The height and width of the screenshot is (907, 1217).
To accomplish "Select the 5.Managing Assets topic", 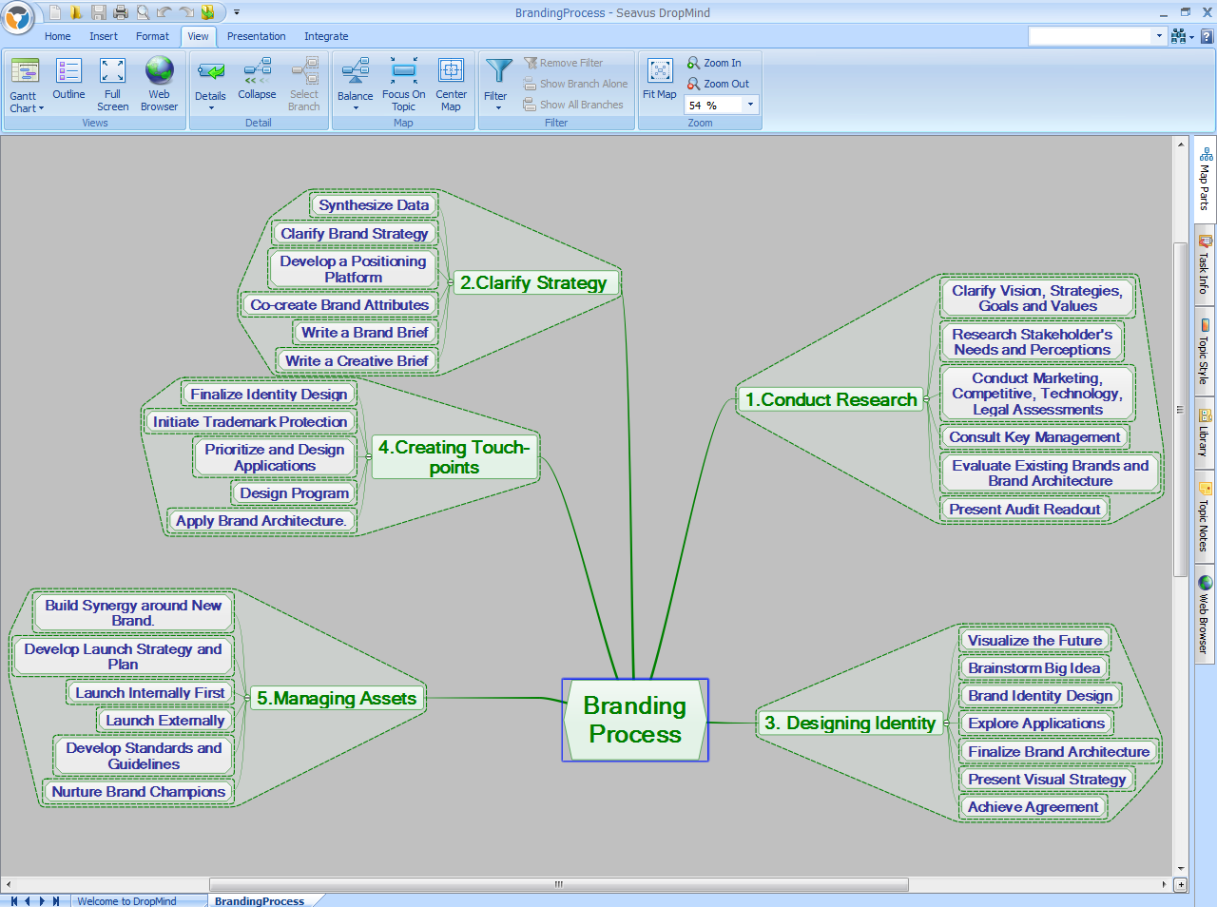I will [x=337, y=698].
